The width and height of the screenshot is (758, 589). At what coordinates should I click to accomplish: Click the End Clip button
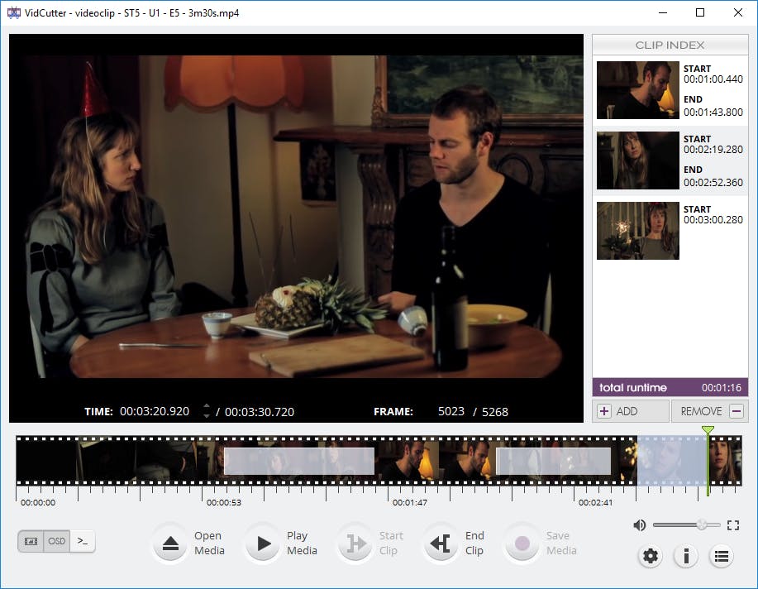click(441, 543)
